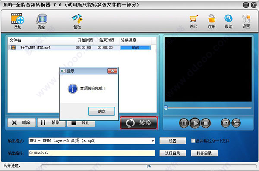Viewport: 259px width, 171px height.
Task: Click the 合并进度 0% progress bar
Action: point(148,166)
